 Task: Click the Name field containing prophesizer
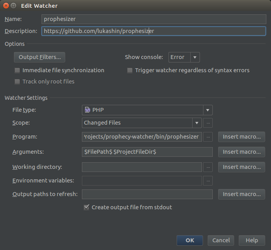click(x=154, y=19)
